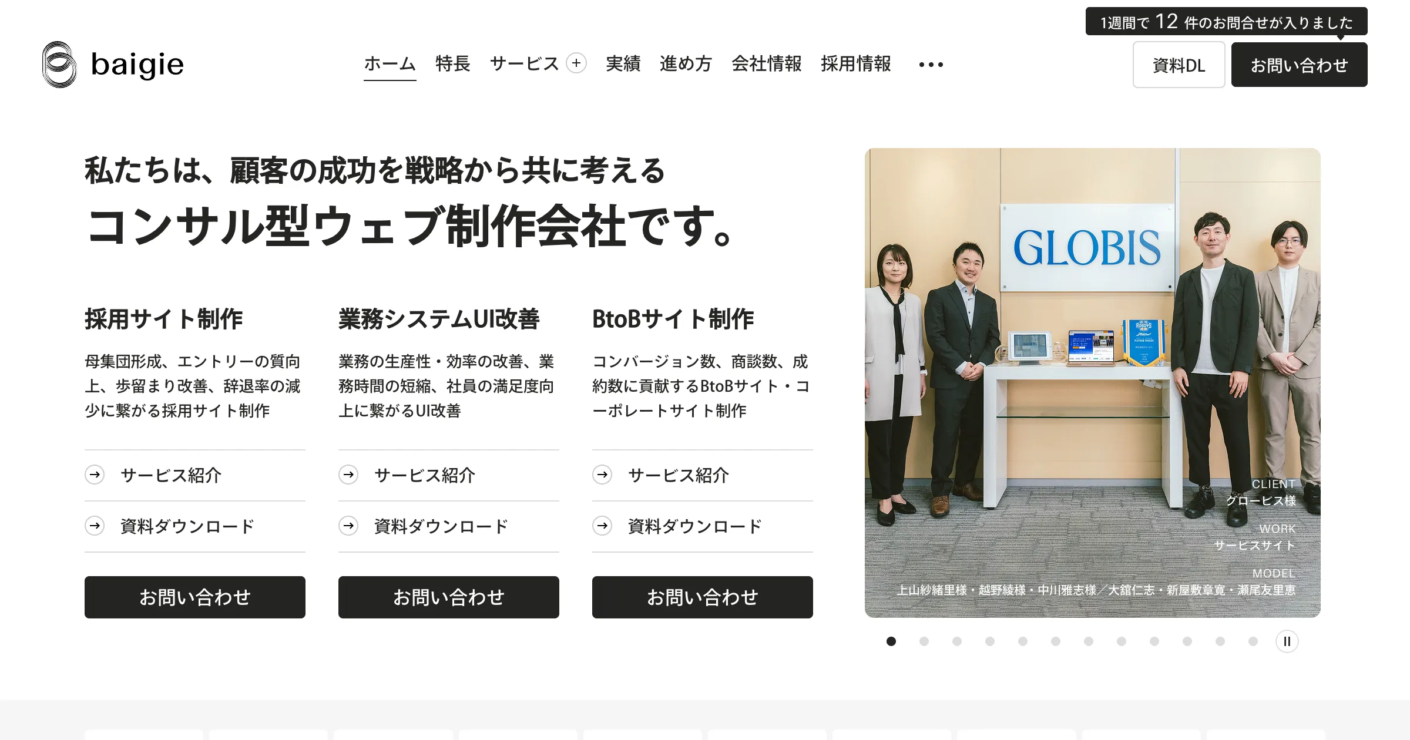Select the fifth slide indicator dot
Viewport: 1410px width, 740px height.
(1023, 641)
